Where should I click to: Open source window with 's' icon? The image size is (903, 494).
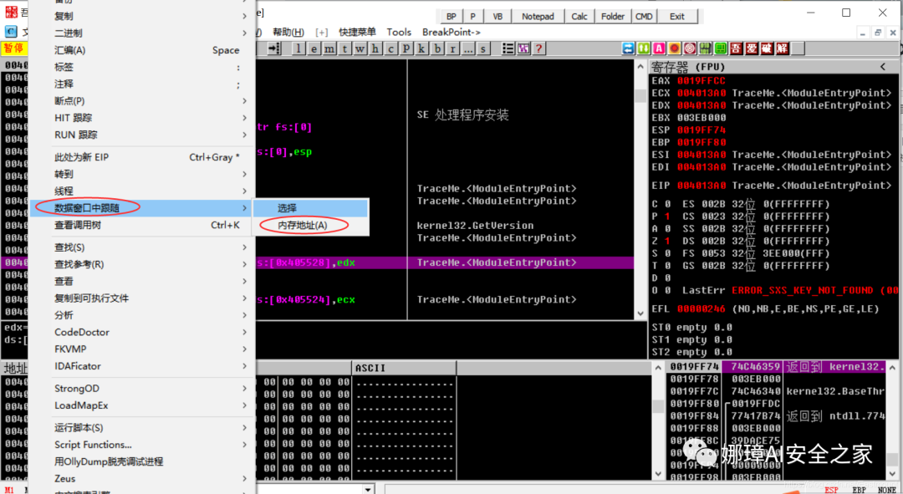point(482,49)
